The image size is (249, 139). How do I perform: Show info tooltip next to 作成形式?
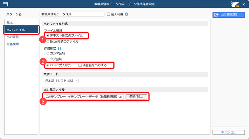point(59,48)
